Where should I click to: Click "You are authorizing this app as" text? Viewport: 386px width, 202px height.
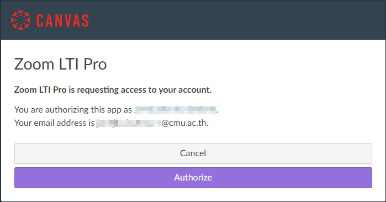[73, 110]
